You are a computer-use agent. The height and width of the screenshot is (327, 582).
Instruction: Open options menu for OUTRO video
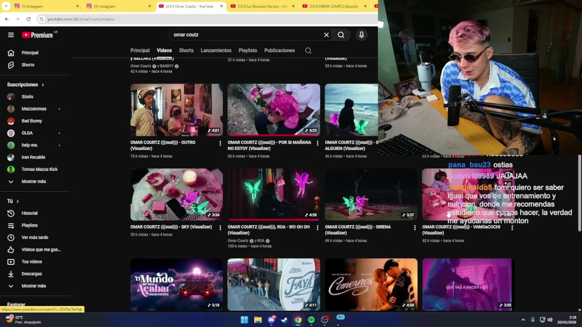pos(220,144)
